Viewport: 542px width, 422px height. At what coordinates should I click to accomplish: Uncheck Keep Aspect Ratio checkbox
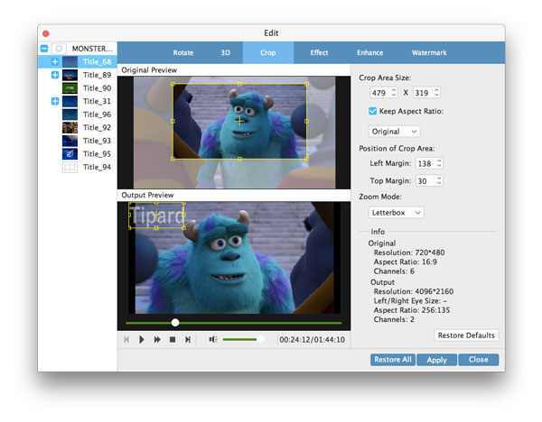coord(372,111)
